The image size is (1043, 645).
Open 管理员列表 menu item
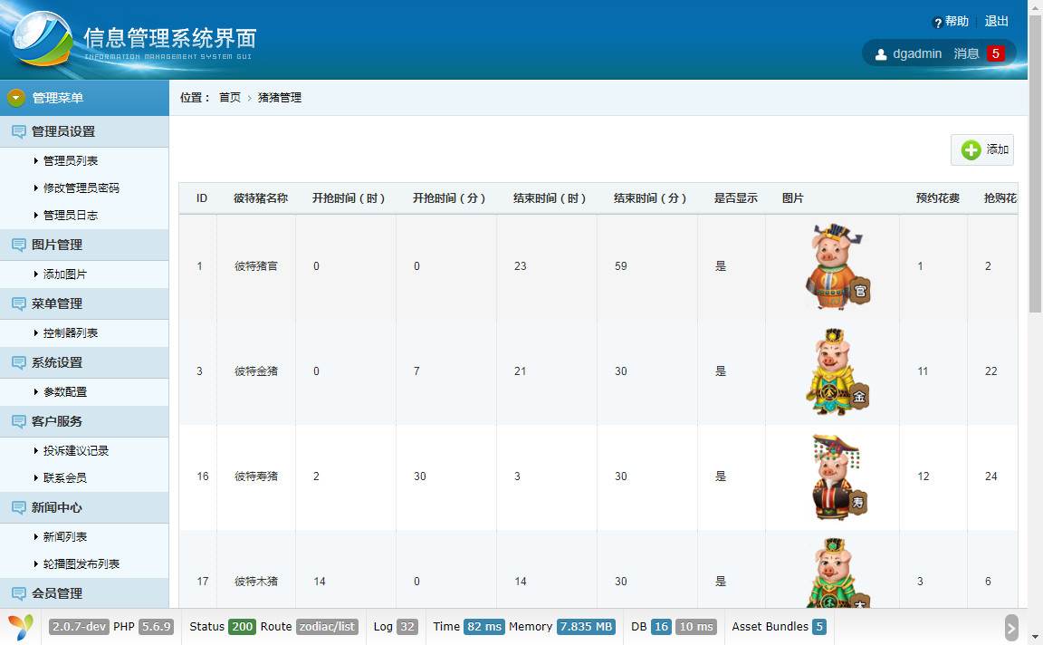pyautogui.click(x=71, y=160)
